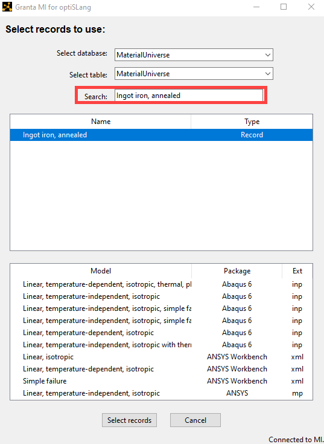Screen dimensions: 324x444
Task: Select ANSYS mp Linear, temperature-independent model
Action: [x=161, y=393]
